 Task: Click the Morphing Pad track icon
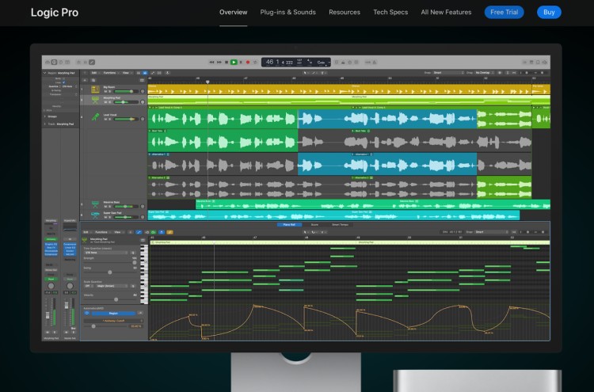click(x=95, y=101)
